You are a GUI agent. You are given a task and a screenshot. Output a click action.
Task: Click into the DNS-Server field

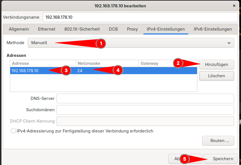[145, 98]
